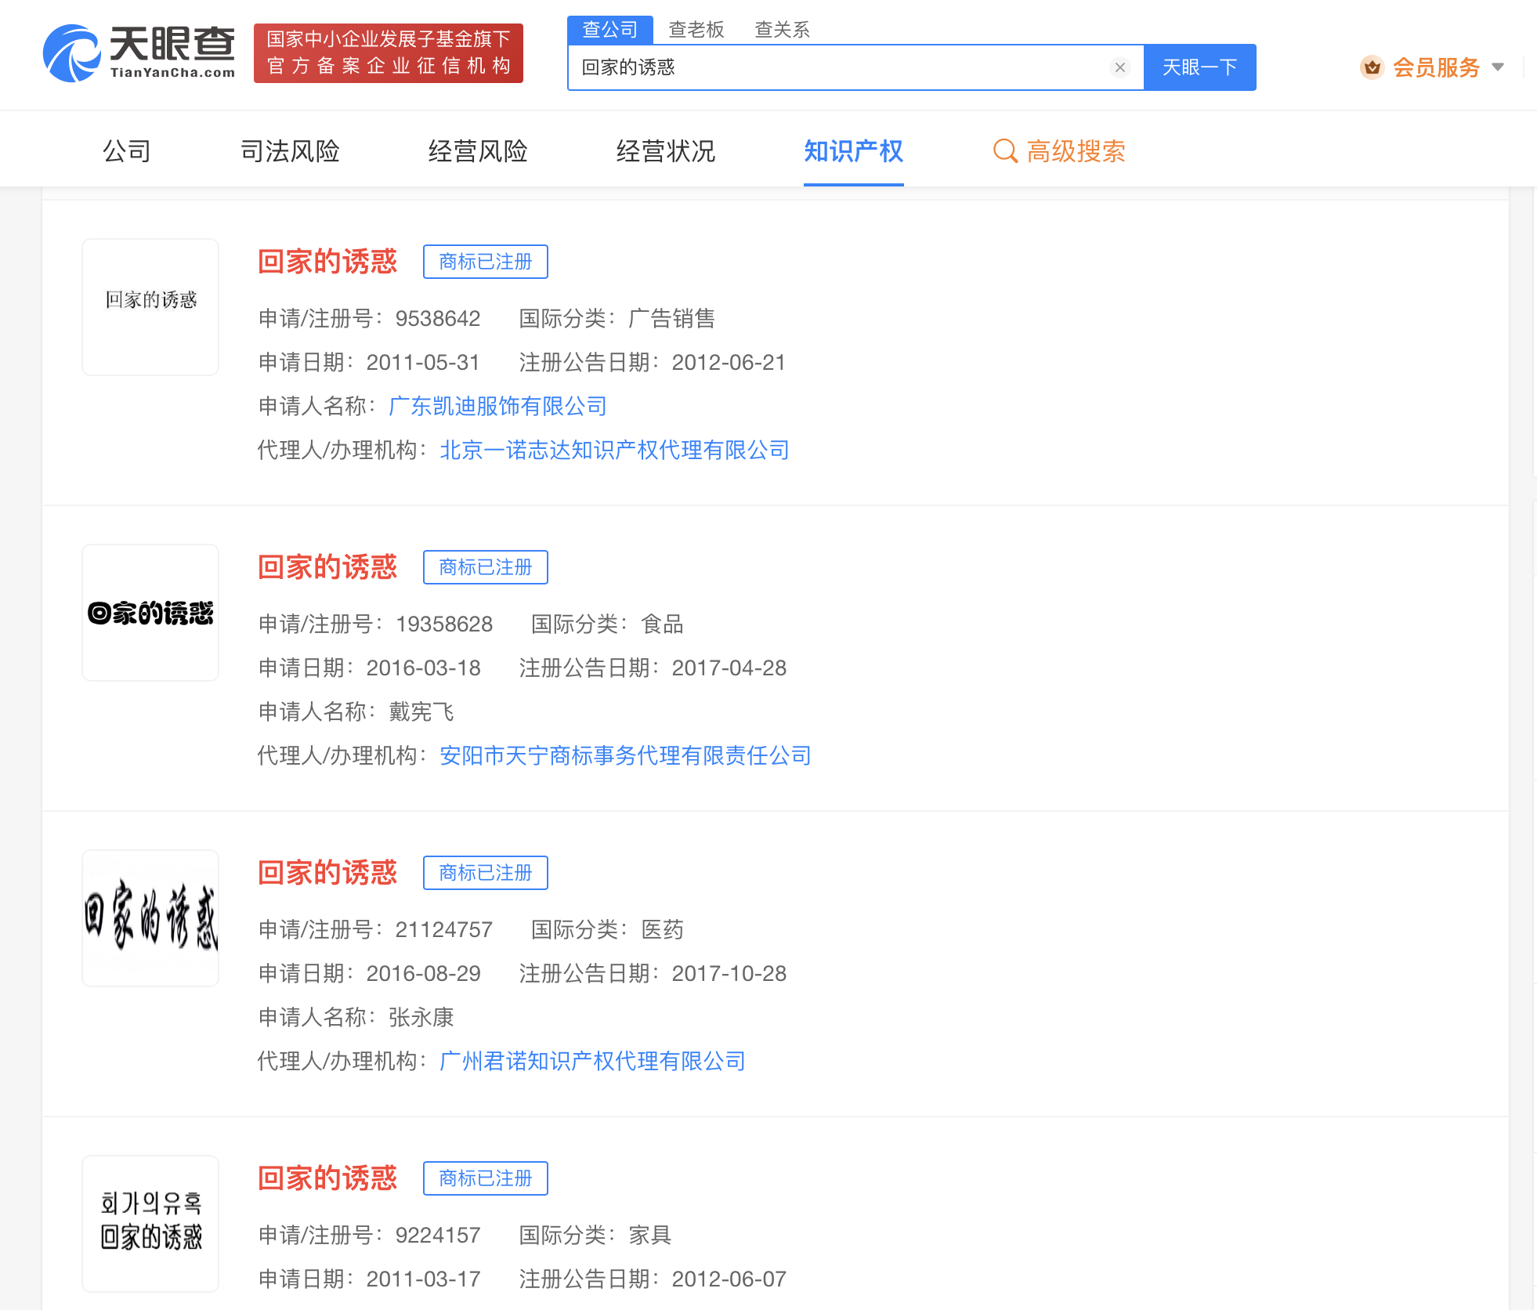
Task: Open the 司法风险 tab
Action: tap(290, 150)
